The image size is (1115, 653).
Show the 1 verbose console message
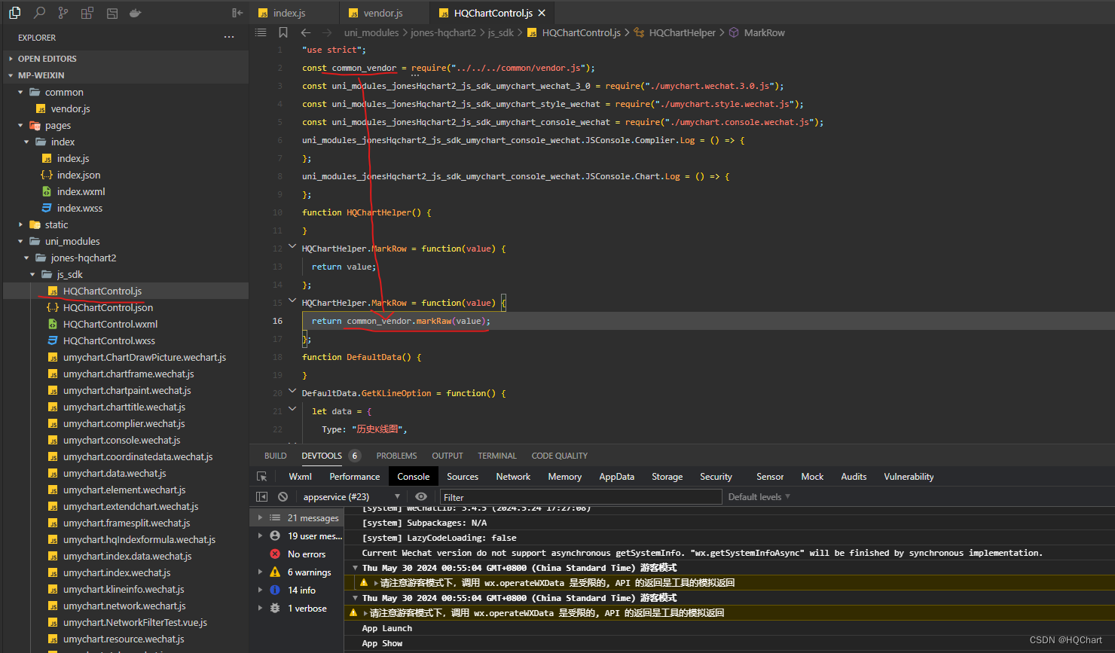pyautogui.click(x=298, y=609)
